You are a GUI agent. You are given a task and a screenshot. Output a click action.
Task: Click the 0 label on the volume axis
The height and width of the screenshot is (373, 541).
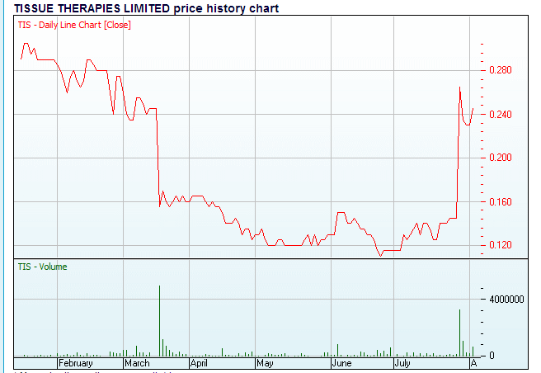(493, 356)
